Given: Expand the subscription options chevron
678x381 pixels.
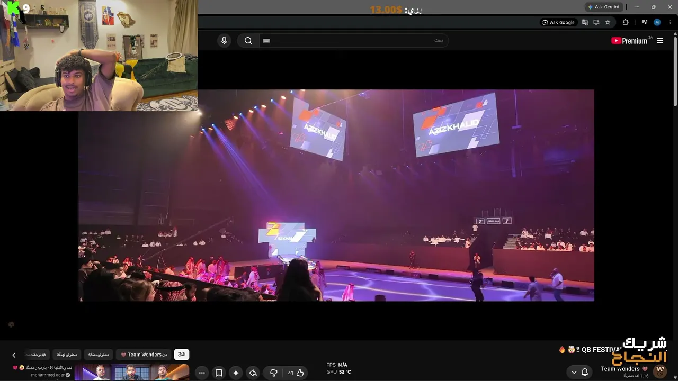Looking at the screenshot, I should pos(574,372).
